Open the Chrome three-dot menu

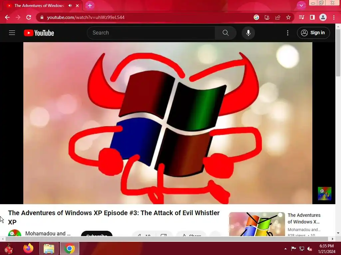point(334,17)
